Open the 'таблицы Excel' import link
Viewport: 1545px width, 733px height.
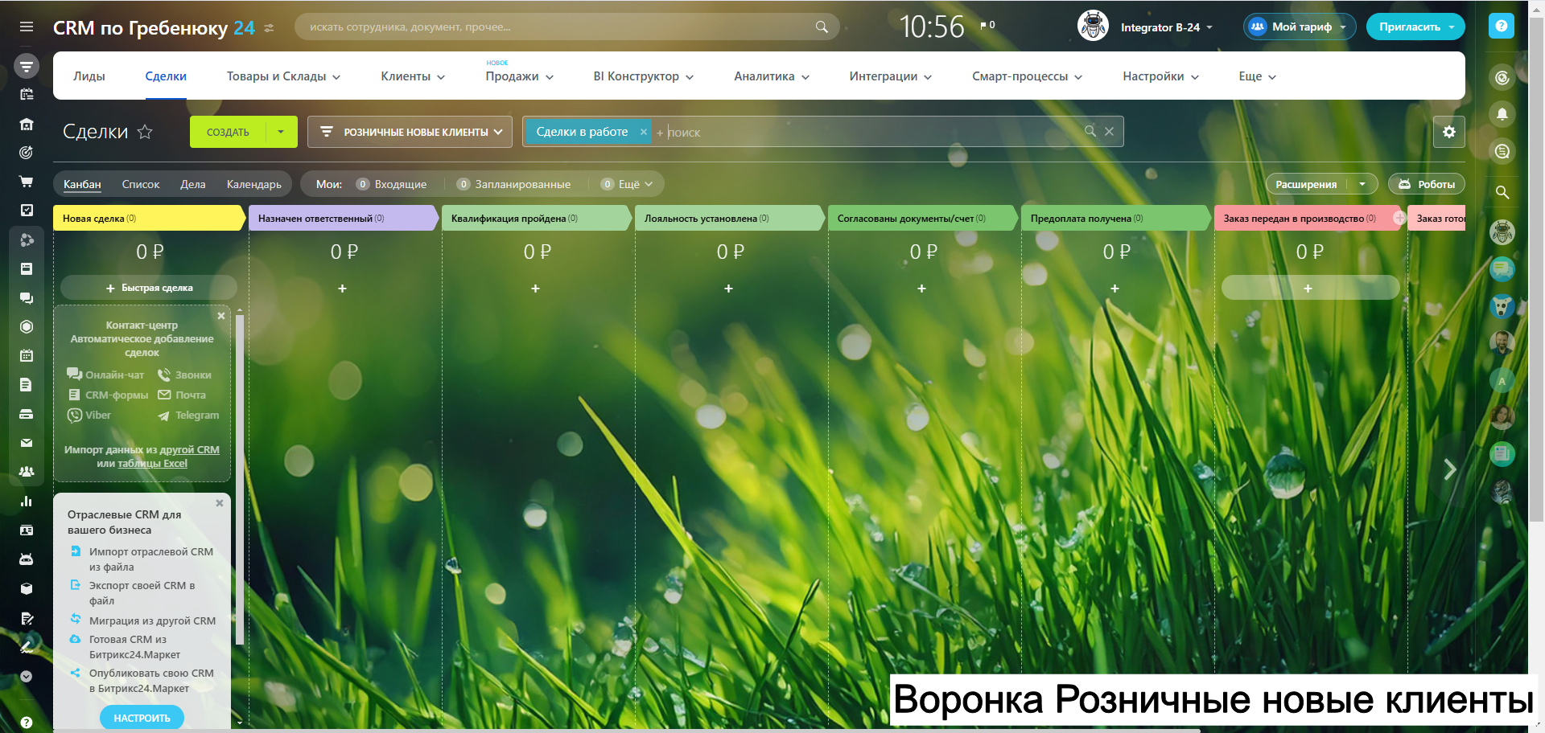[153, 464]
